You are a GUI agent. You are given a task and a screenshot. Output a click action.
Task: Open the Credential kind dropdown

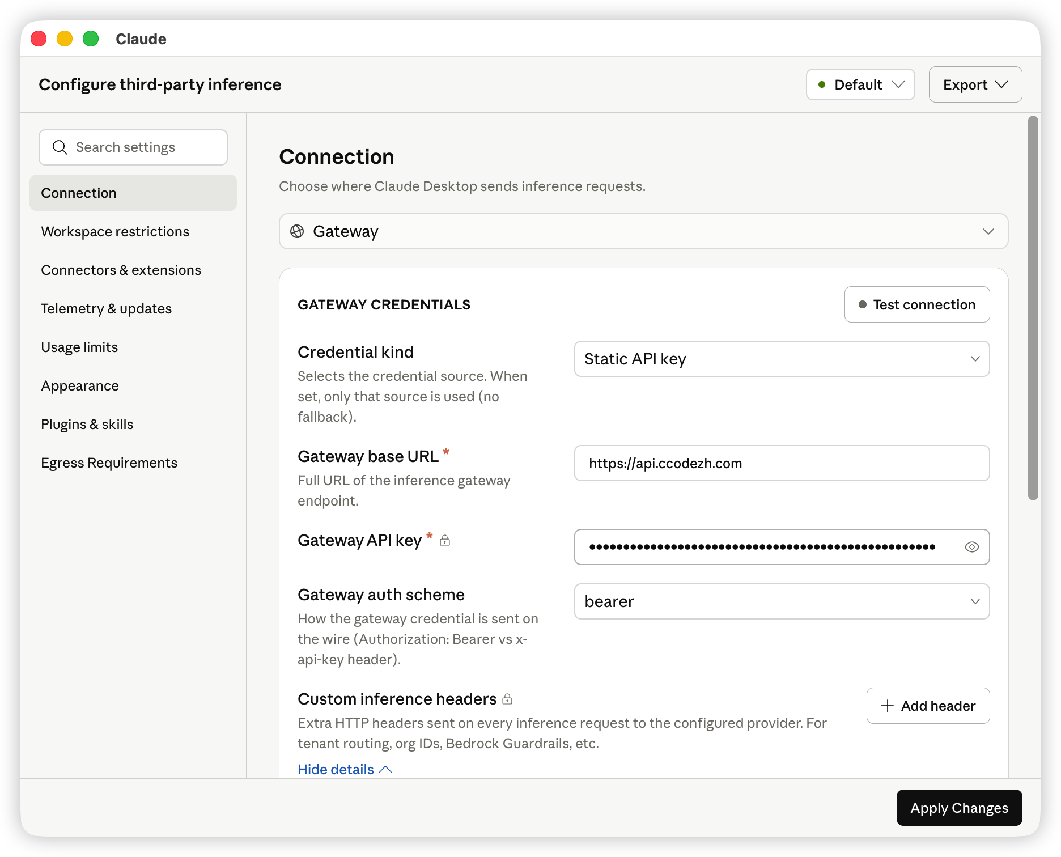pos(782,359)
